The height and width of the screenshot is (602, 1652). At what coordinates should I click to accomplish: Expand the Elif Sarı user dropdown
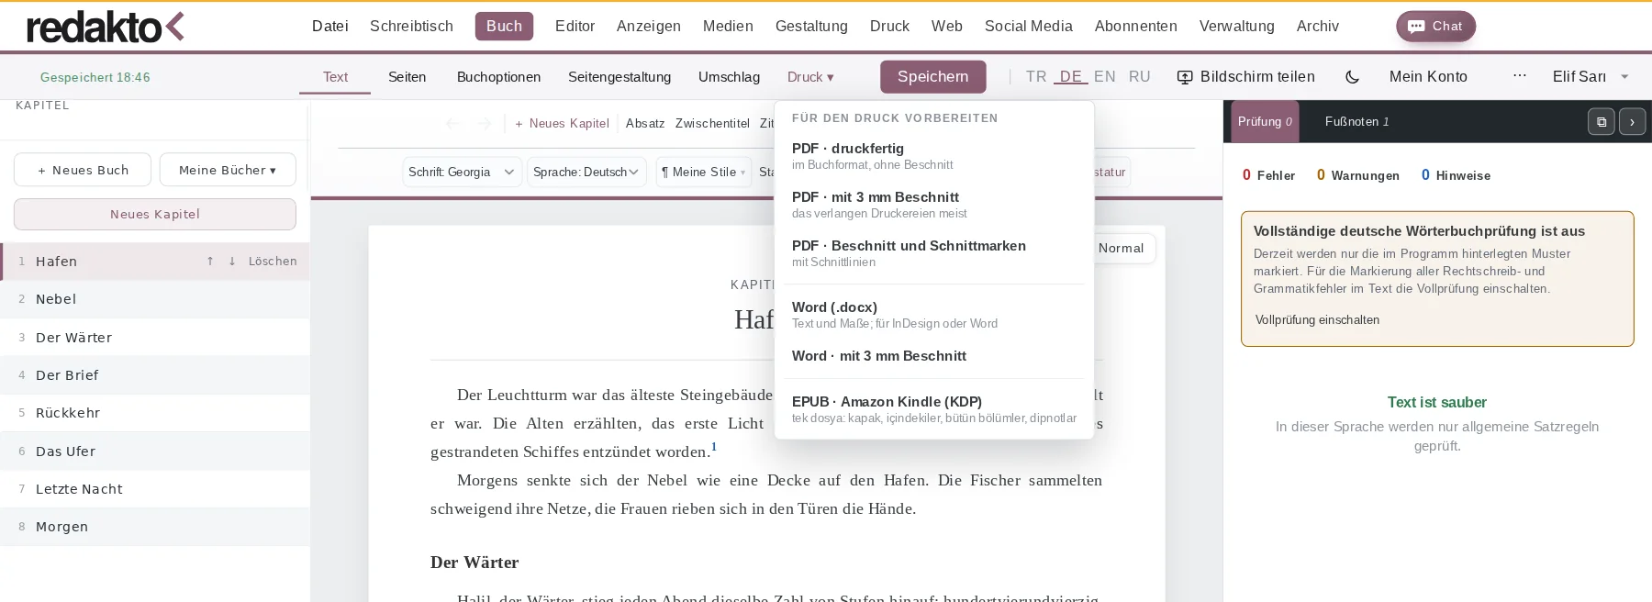(x=1591, y=77)
